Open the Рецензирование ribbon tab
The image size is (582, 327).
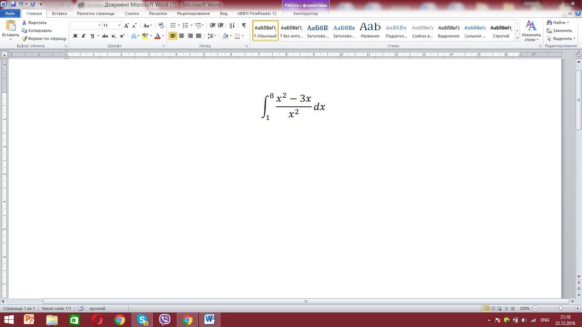[x=193, y=14]
